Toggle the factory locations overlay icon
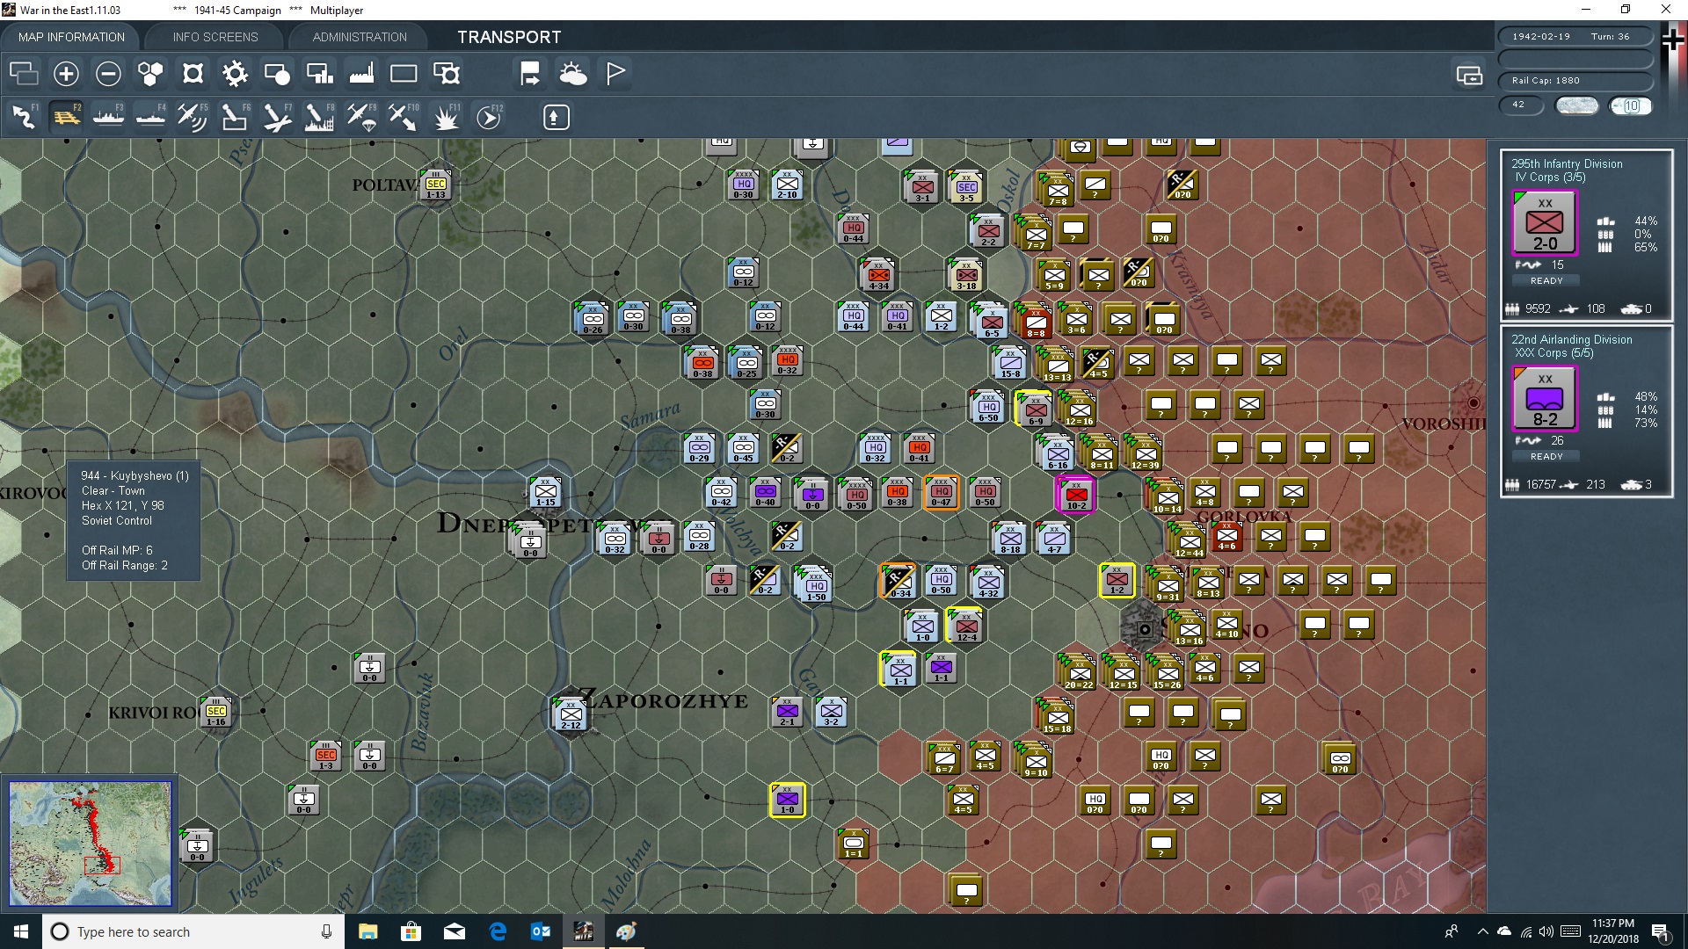Screen dimensions: 1688x949 (x=361, y=74)
